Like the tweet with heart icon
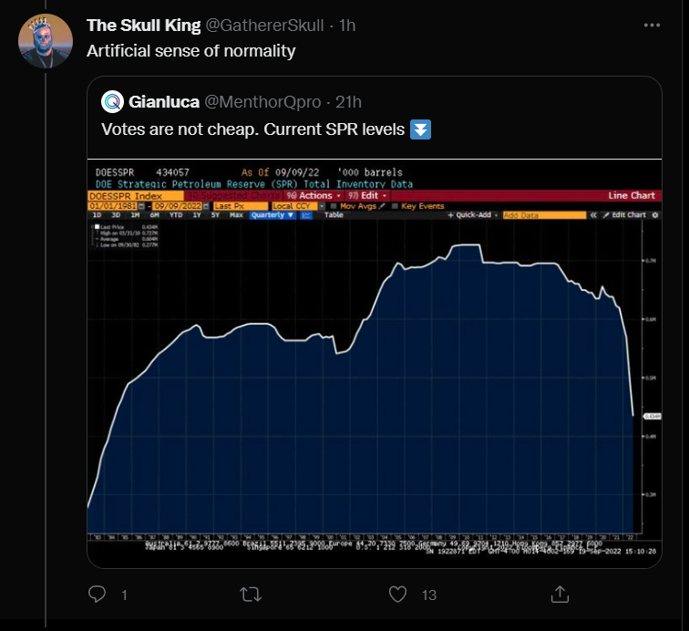The image size is (689, 631). (397, 595)
